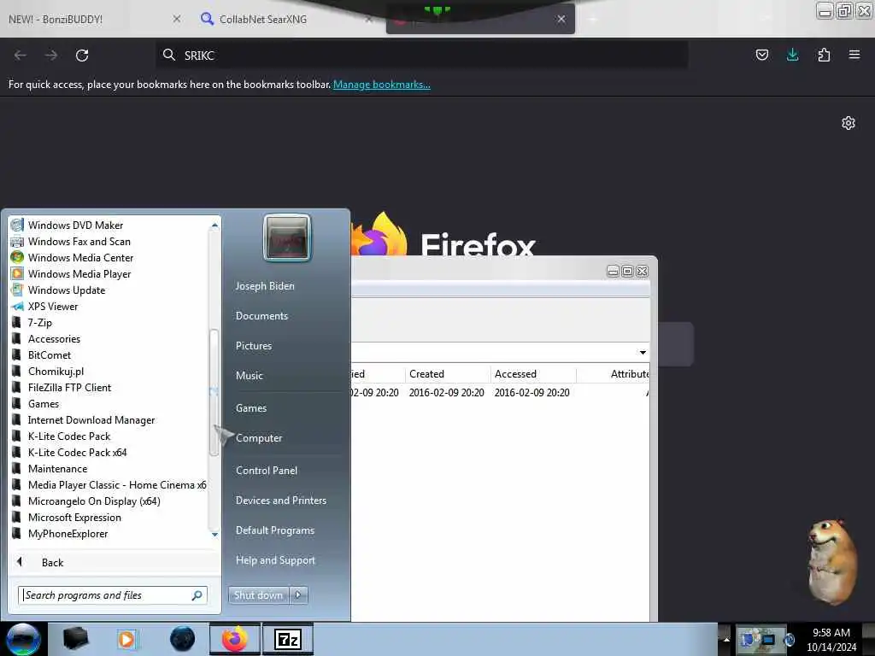The height and width of the screenshot is (656, 875).
Task: Open XPS Viewer
Action: pos(53,307)
